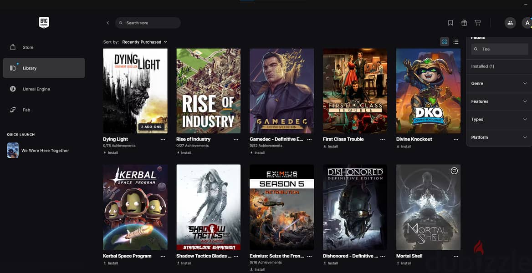Open the three-dot menu for Shadow Tactics
Viewport: 532px width, 273px height.
[236, 256]
